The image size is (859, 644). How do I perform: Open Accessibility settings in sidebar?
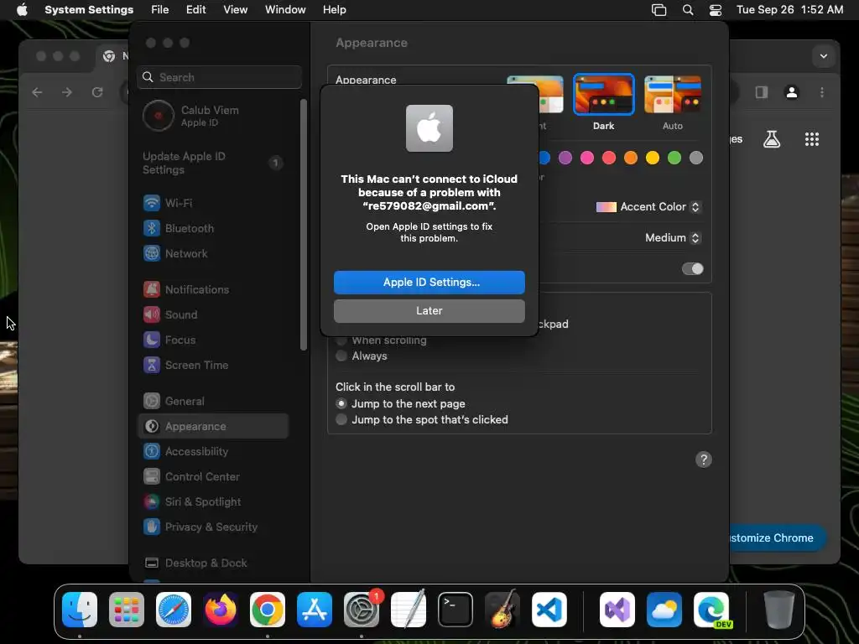214,452
